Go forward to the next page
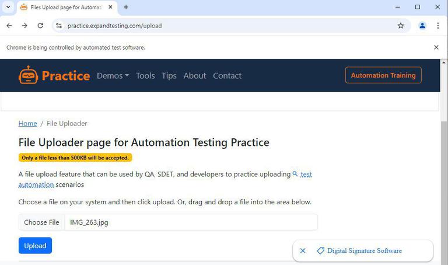 click(x=24, y=26)
